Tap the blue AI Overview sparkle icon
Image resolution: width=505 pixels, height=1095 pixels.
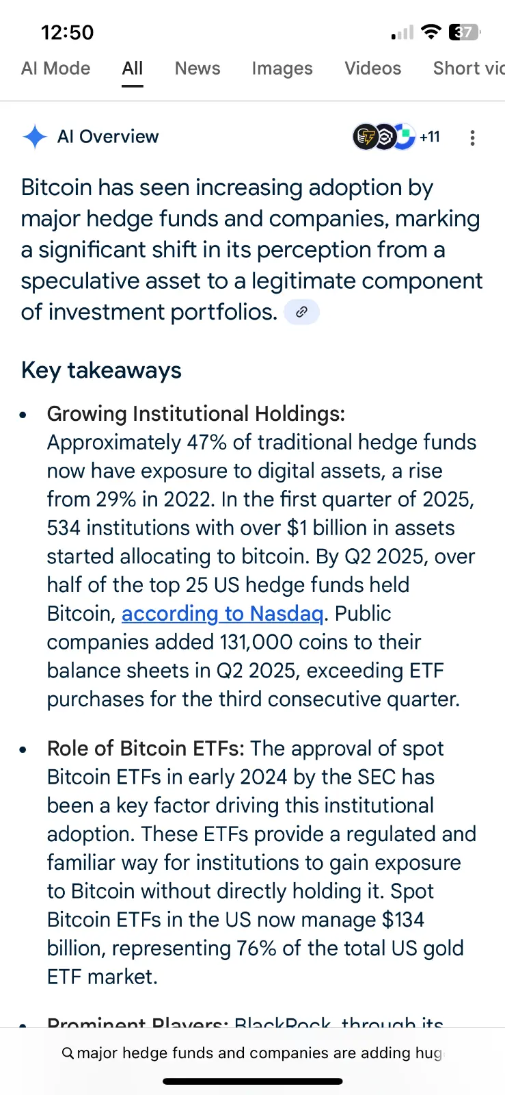click(34, 137)
